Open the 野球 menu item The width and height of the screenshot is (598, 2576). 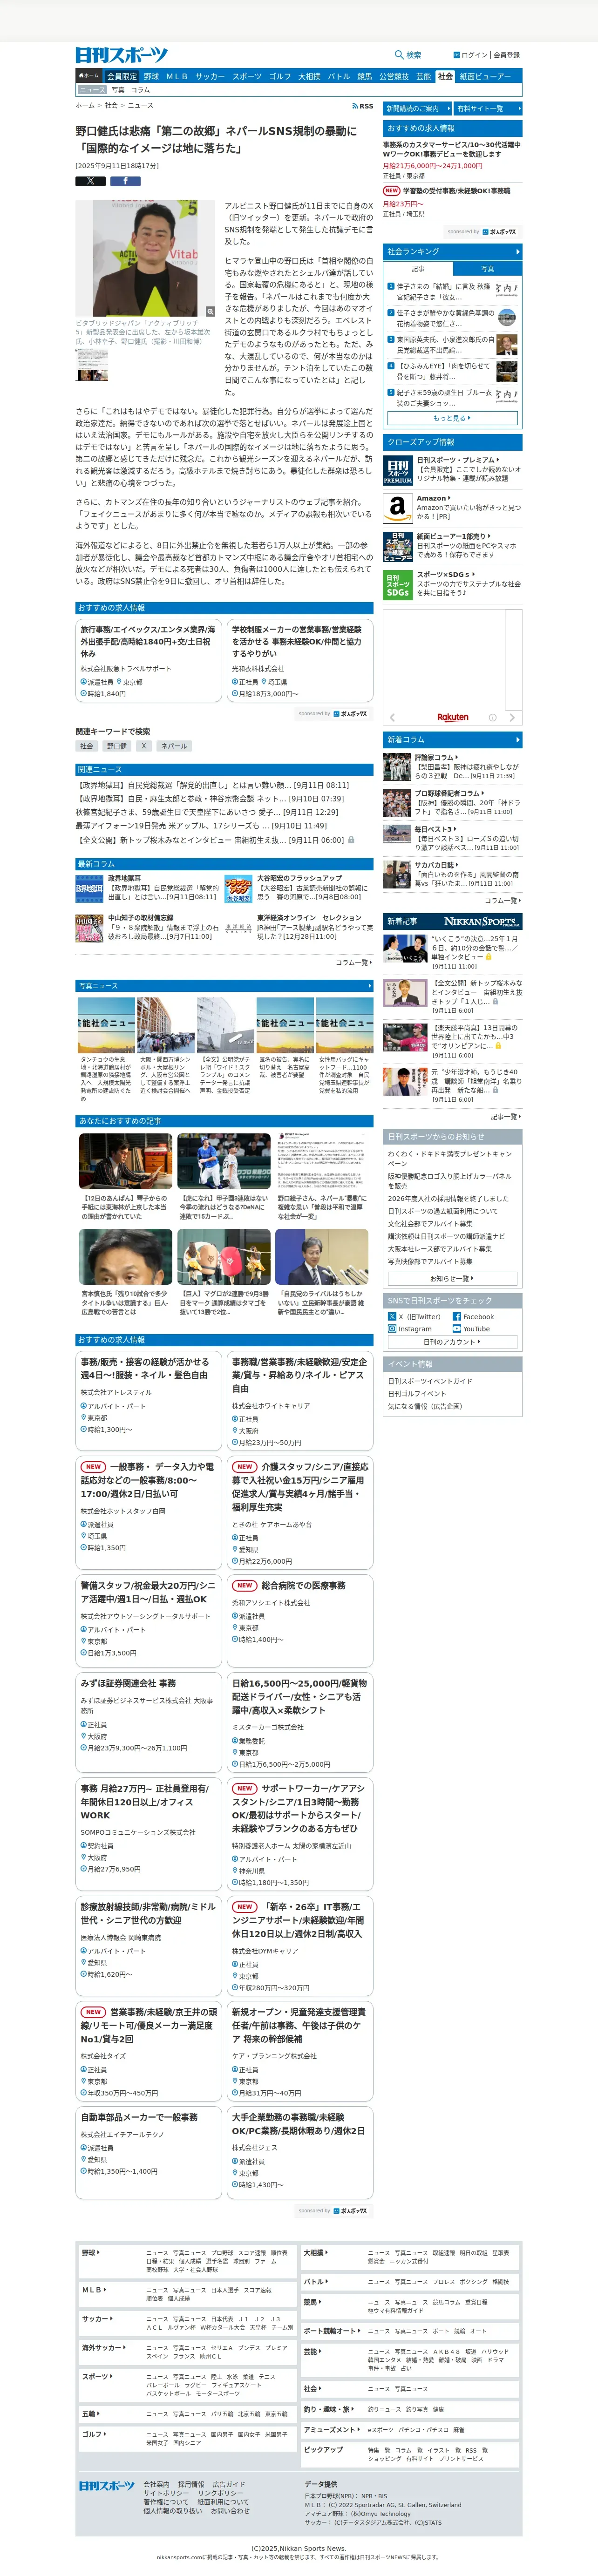151,76
